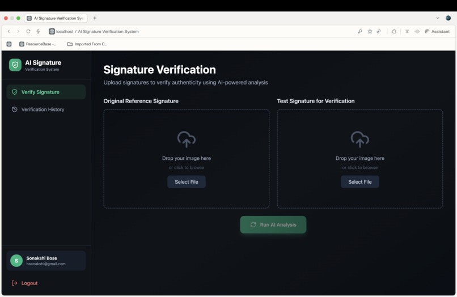Click the 'Signature Verification' heading
Screen dimensions: 457x297
[160, 70]
